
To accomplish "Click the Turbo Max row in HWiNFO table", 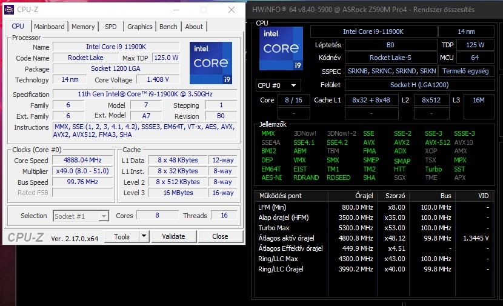I will tap(374, 228).
